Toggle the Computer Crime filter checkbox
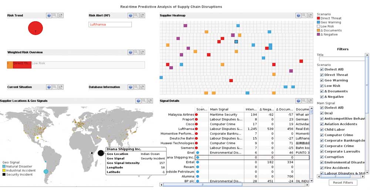The image size is (370, 193). click(322, 135)
